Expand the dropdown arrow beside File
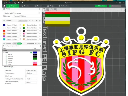Screen dimensions: 128x96 tap(10, 3)
